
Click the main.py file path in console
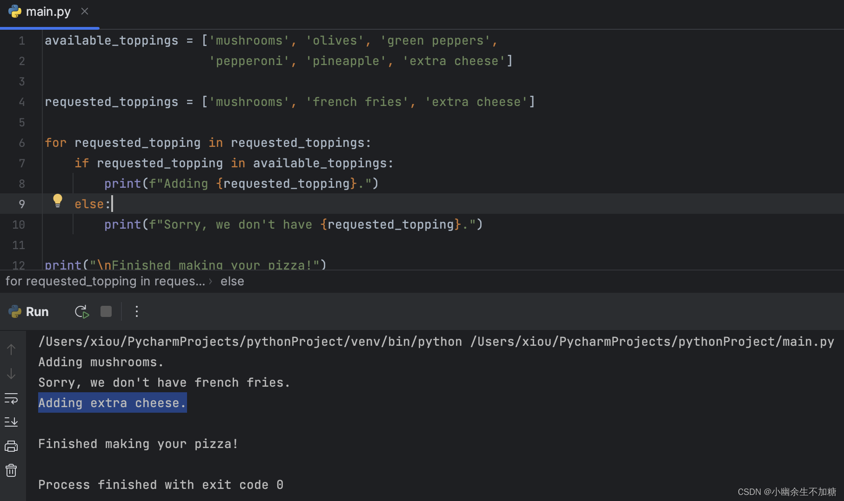(x=652, y=342)
